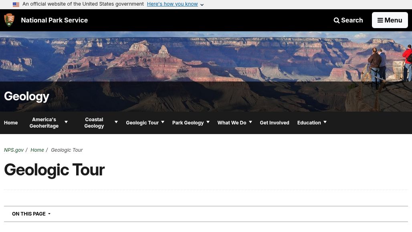The height and width of the screenshot is (232, 412).
Task: Select Home in the navigation bar
Action: tap(11, 122)
